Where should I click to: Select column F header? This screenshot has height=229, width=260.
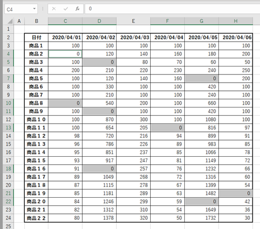click(168, 21)
